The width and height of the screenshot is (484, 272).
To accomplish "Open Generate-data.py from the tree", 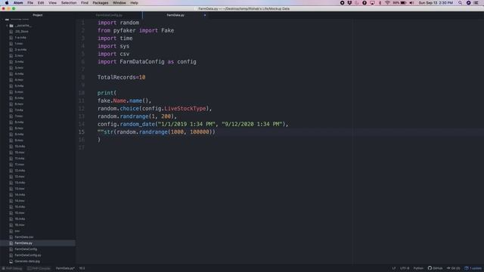I will (x=27, y=261).
